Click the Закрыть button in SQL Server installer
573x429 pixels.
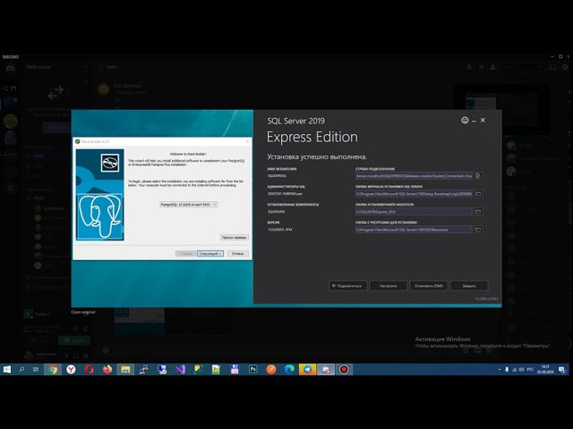tap(469, 286)
